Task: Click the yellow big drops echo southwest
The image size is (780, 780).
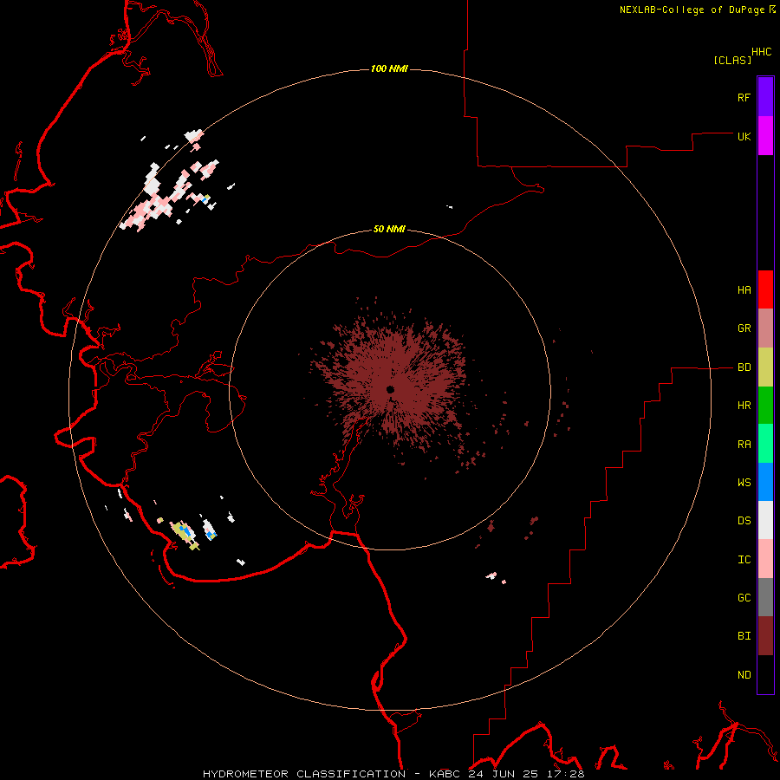Action: point(183,533)
